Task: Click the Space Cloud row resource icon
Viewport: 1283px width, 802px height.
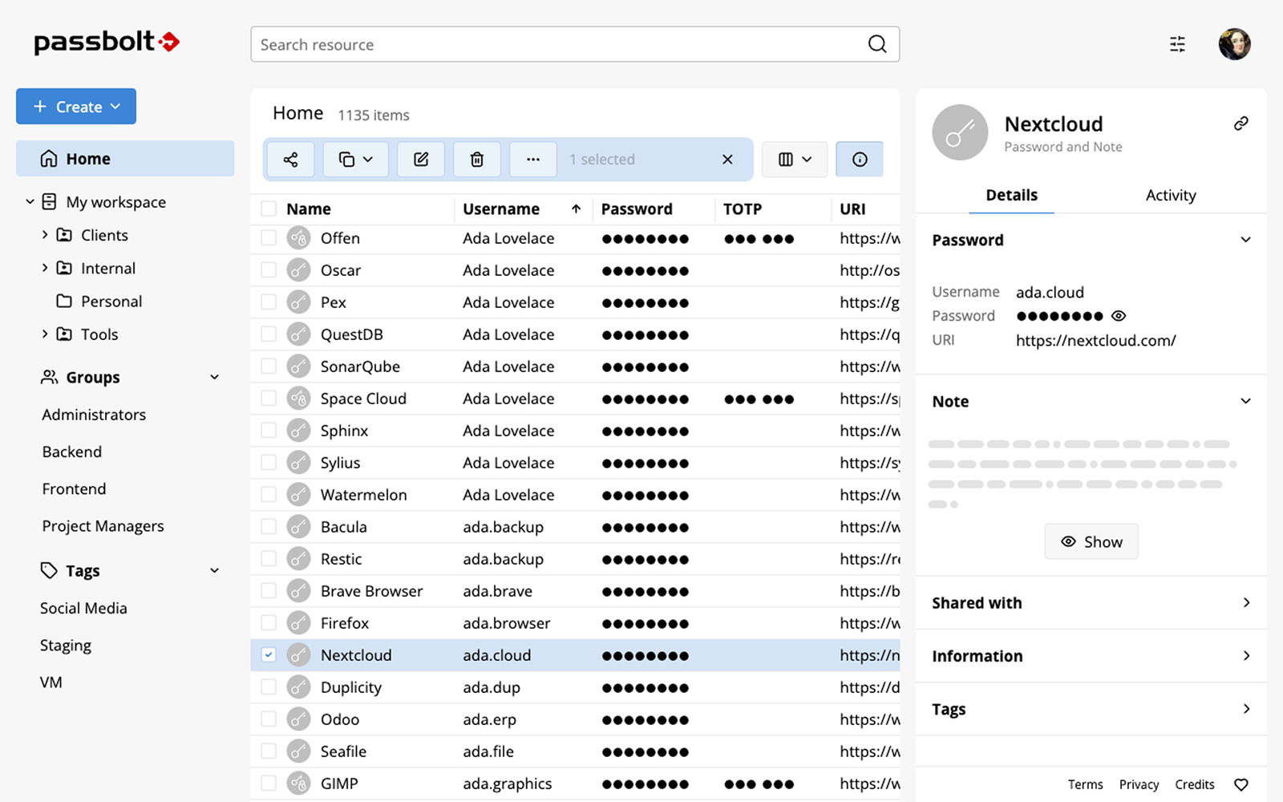Action: pyautogui.click(x=298, y=398)
